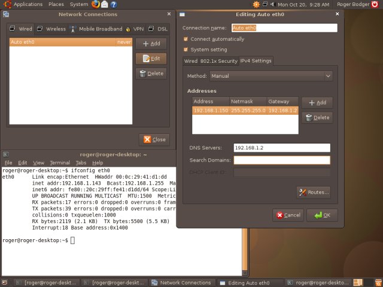Viewport: 383px width, 287px height.
Task: Open the Method dropdown showing Manual
Action: (271, 76)
